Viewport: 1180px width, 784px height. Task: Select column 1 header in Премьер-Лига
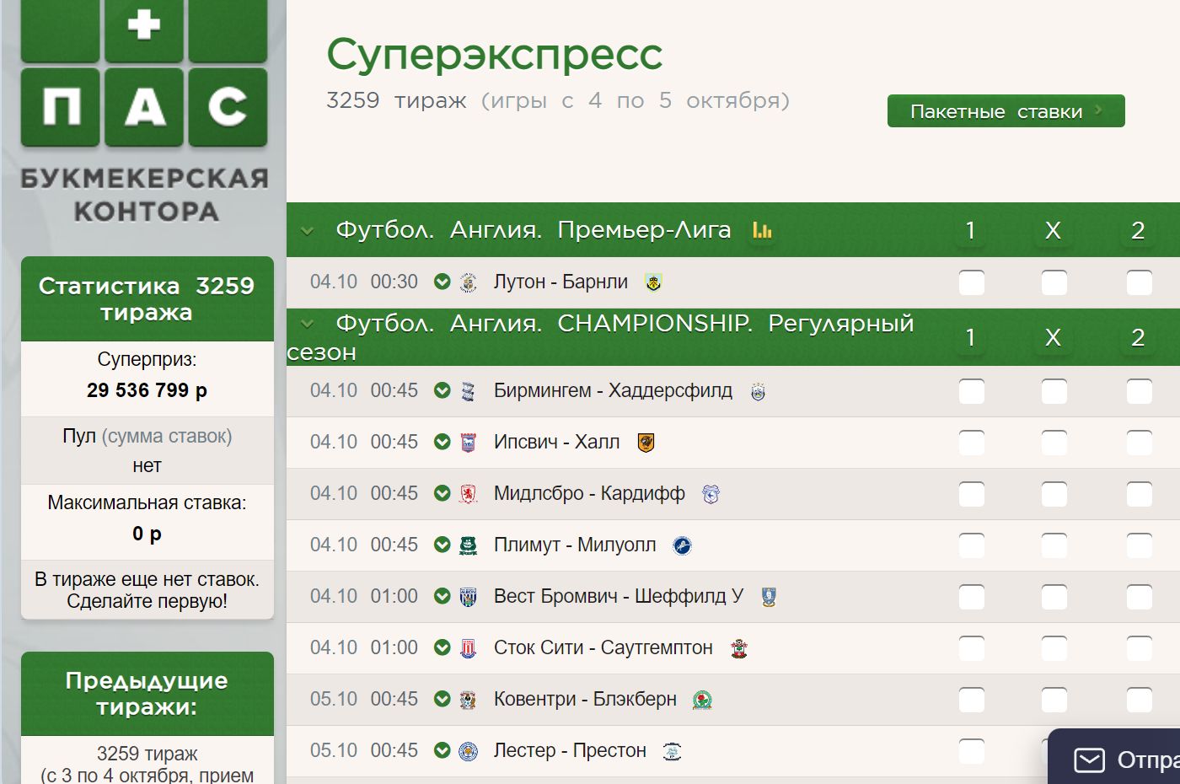click(970, 230)
